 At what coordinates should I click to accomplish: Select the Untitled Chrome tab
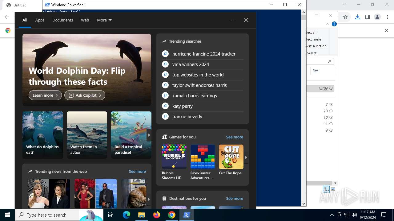20,5
